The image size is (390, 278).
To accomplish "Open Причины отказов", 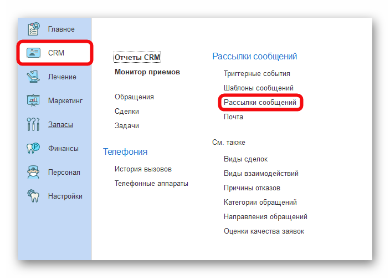I will pos(252,188).
